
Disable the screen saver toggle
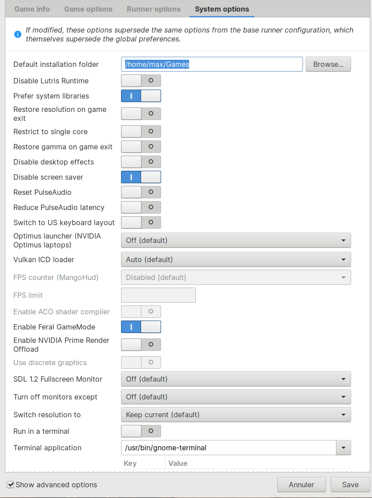click(141, 177)
